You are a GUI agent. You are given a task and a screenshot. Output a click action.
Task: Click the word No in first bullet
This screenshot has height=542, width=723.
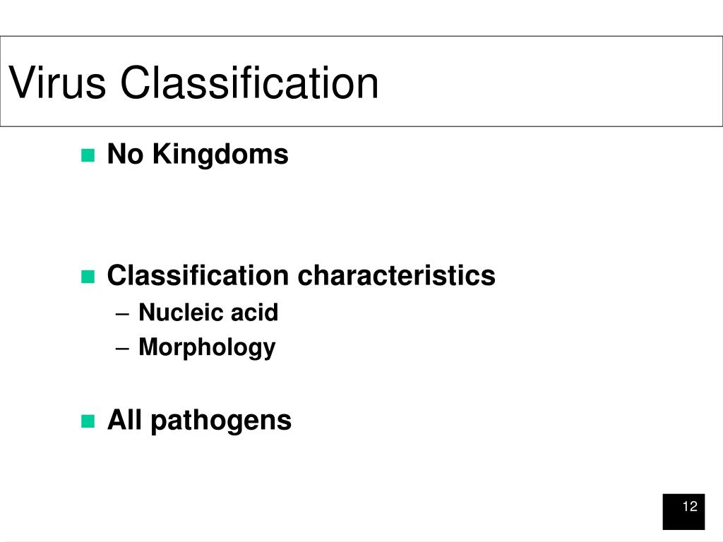click(x=125, y=154)
